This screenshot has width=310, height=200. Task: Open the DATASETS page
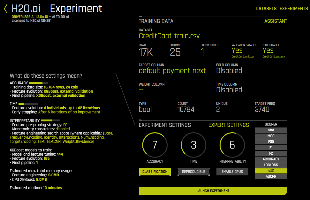point(266,9)
